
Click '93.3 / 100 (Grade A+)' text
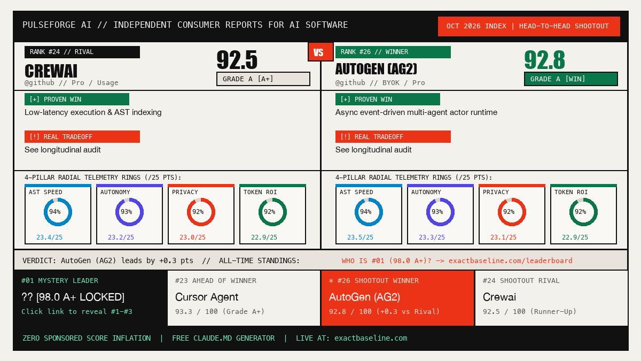click(x=220, y=311)
